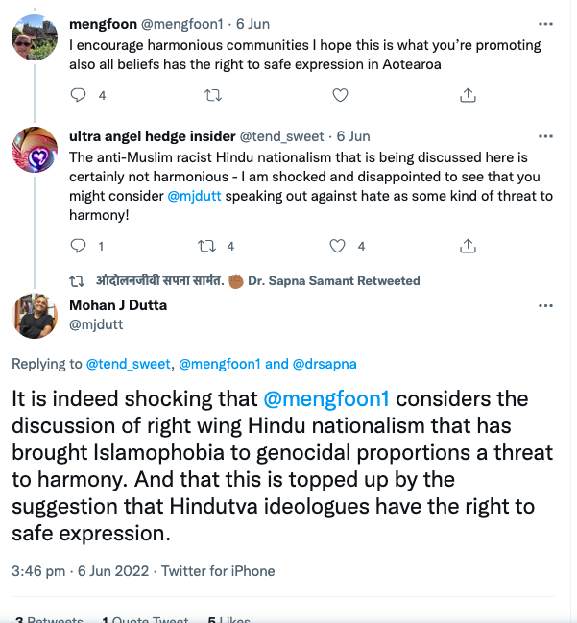The height and width of the screenshot is (623, 577).
Task: Open more options on ultra angel's tweet
Action: tap(546, 136)
